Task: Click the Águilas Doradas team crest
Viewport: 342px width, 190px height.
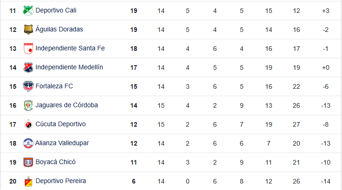Action: [x=28, y=29]
